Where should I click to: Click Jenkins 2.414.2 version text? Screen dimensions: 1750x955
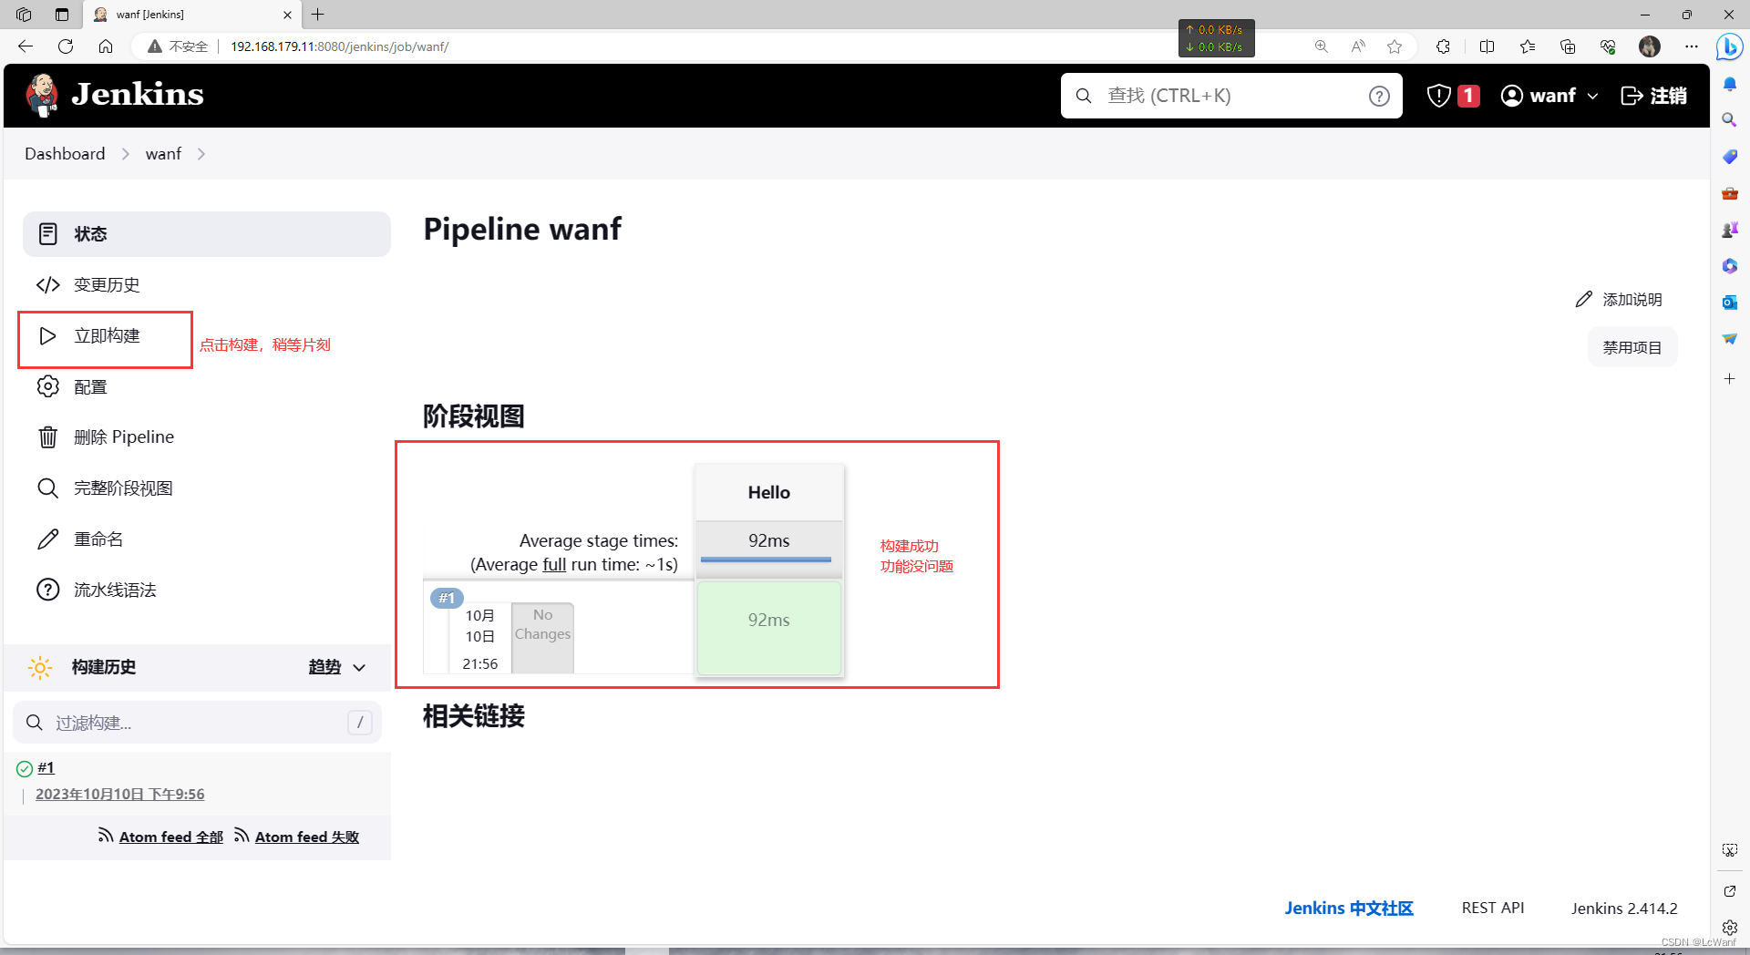[1624, 909]
